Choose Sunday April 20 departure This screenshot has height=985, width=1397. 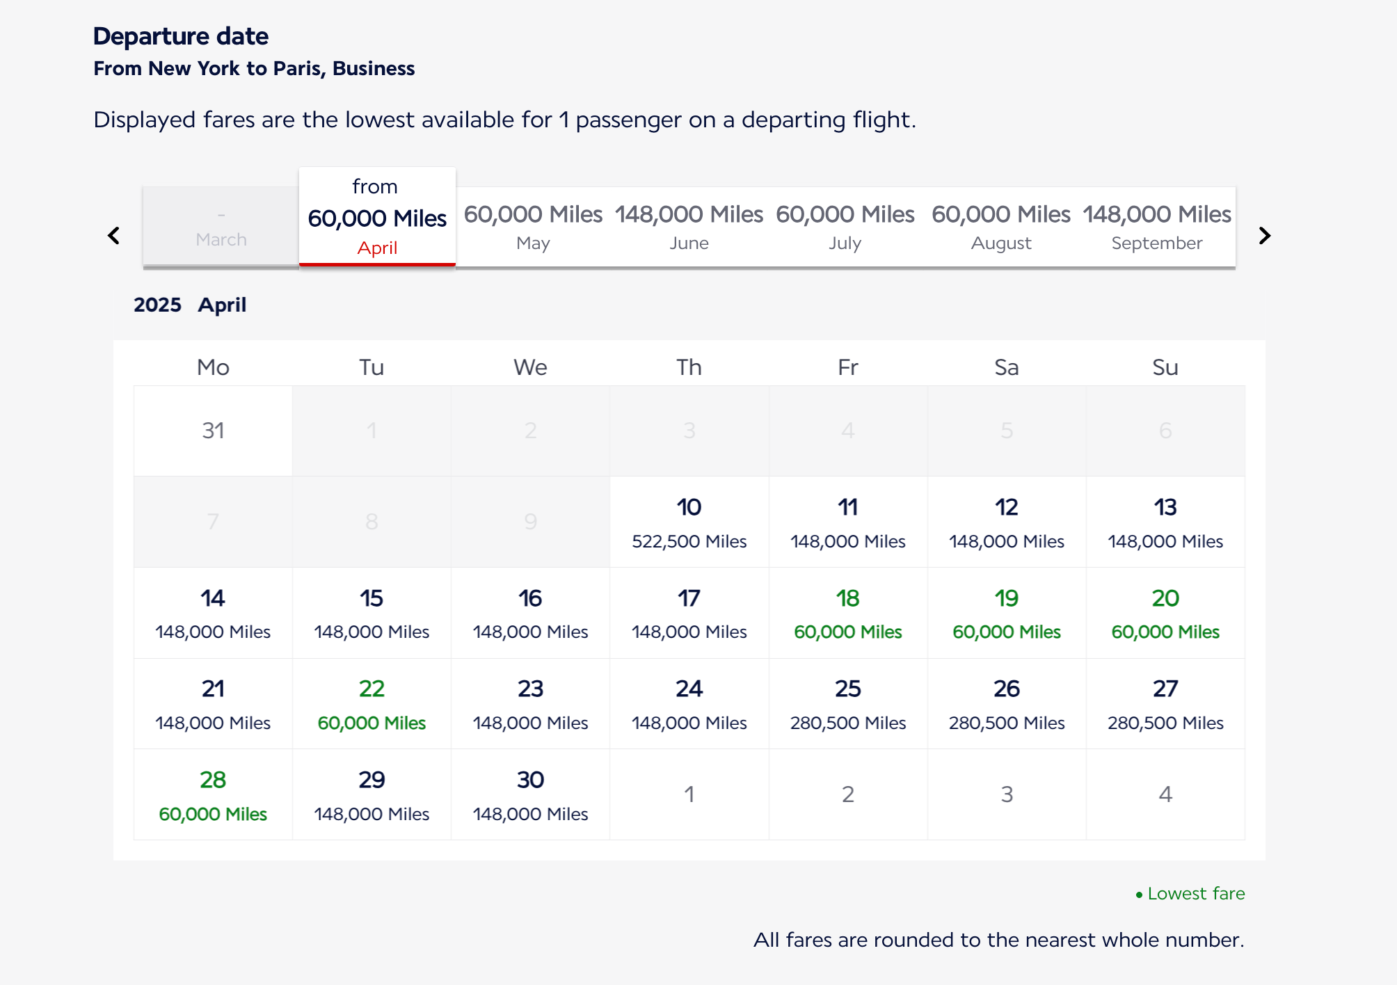(x=1165, y=614)
